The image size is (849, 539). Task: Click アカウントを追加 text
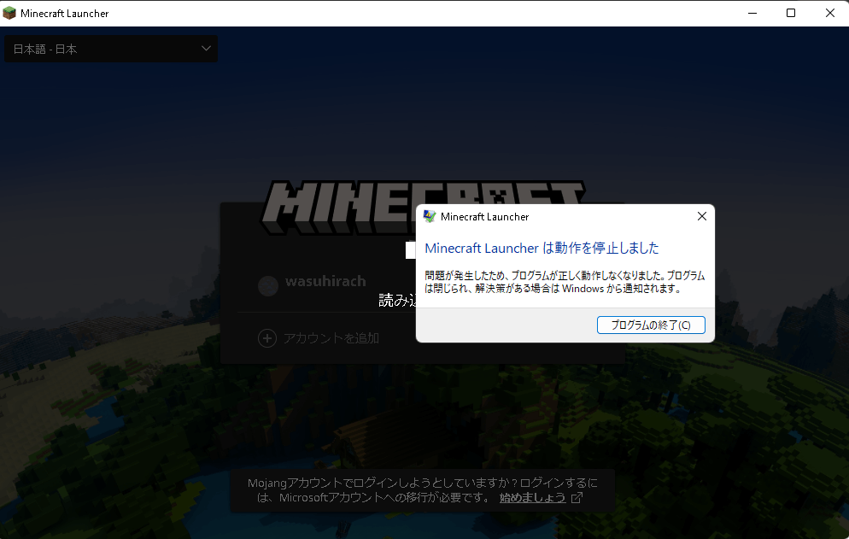[331, 338]
